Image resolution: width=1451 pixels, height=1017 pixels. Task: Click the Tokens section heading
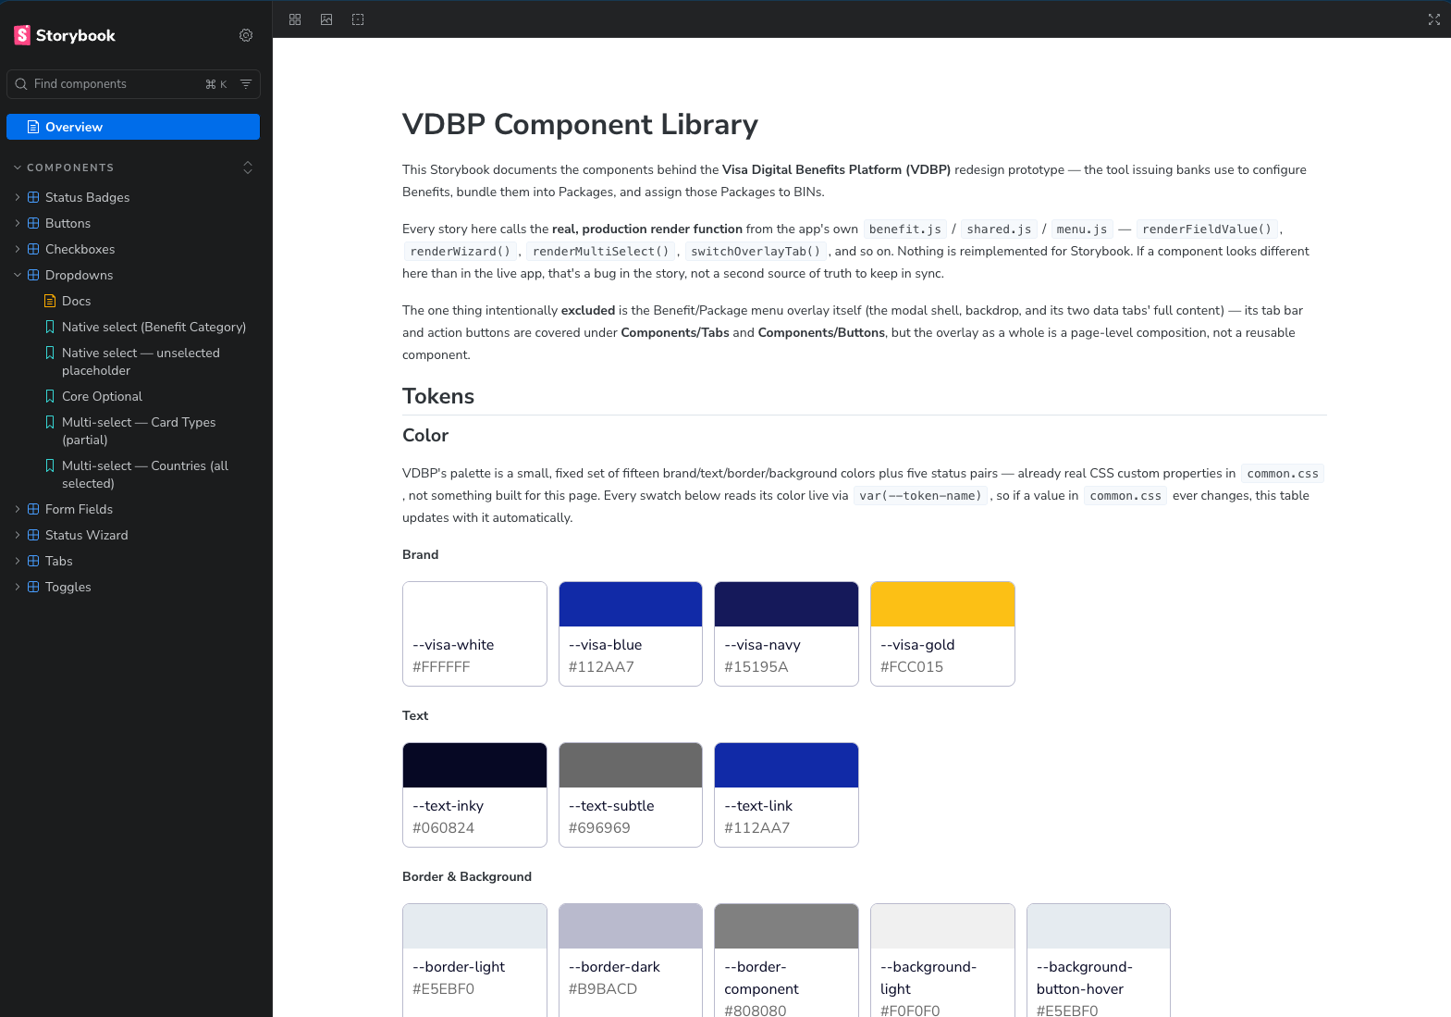[438, 396]
